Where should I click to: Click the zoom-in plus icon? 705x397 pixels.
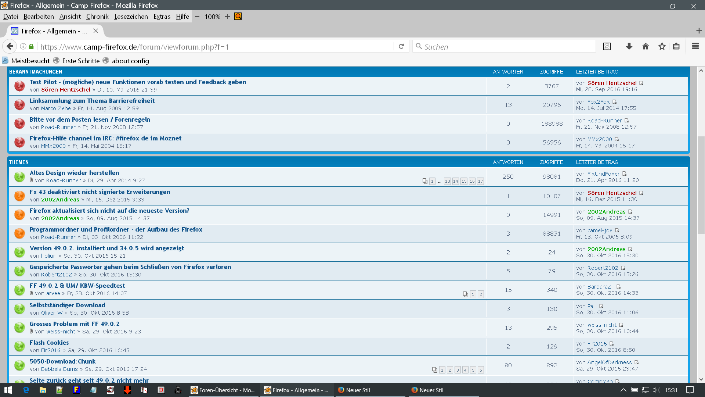click(227, 17)
